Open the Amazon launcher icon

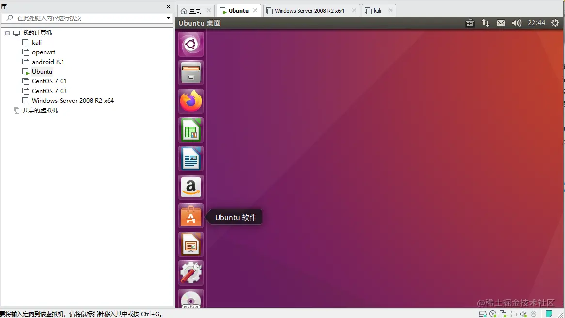click(191, 187)
